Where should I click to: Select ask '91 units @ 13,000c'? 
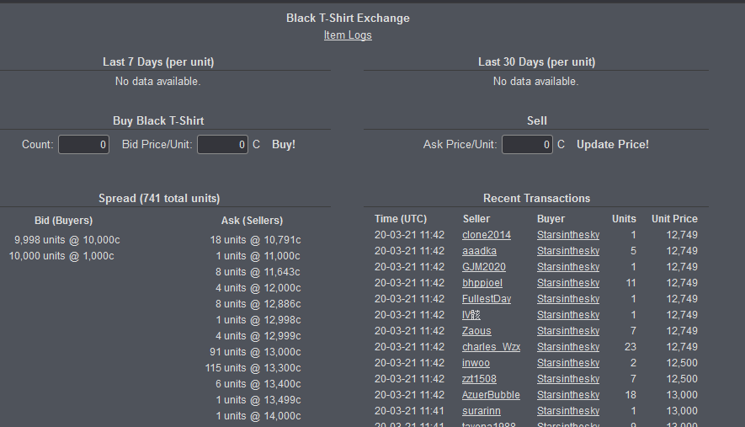[x=255, y=352]
